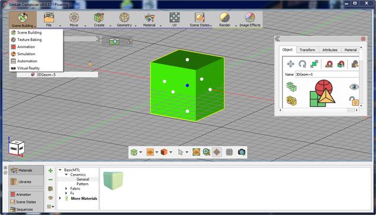Image resolution: width=376 pixels, height=215 pixels.
Task: Open the Material dropdown arrow
Action: pyautogui.click(x=160, y=26)
